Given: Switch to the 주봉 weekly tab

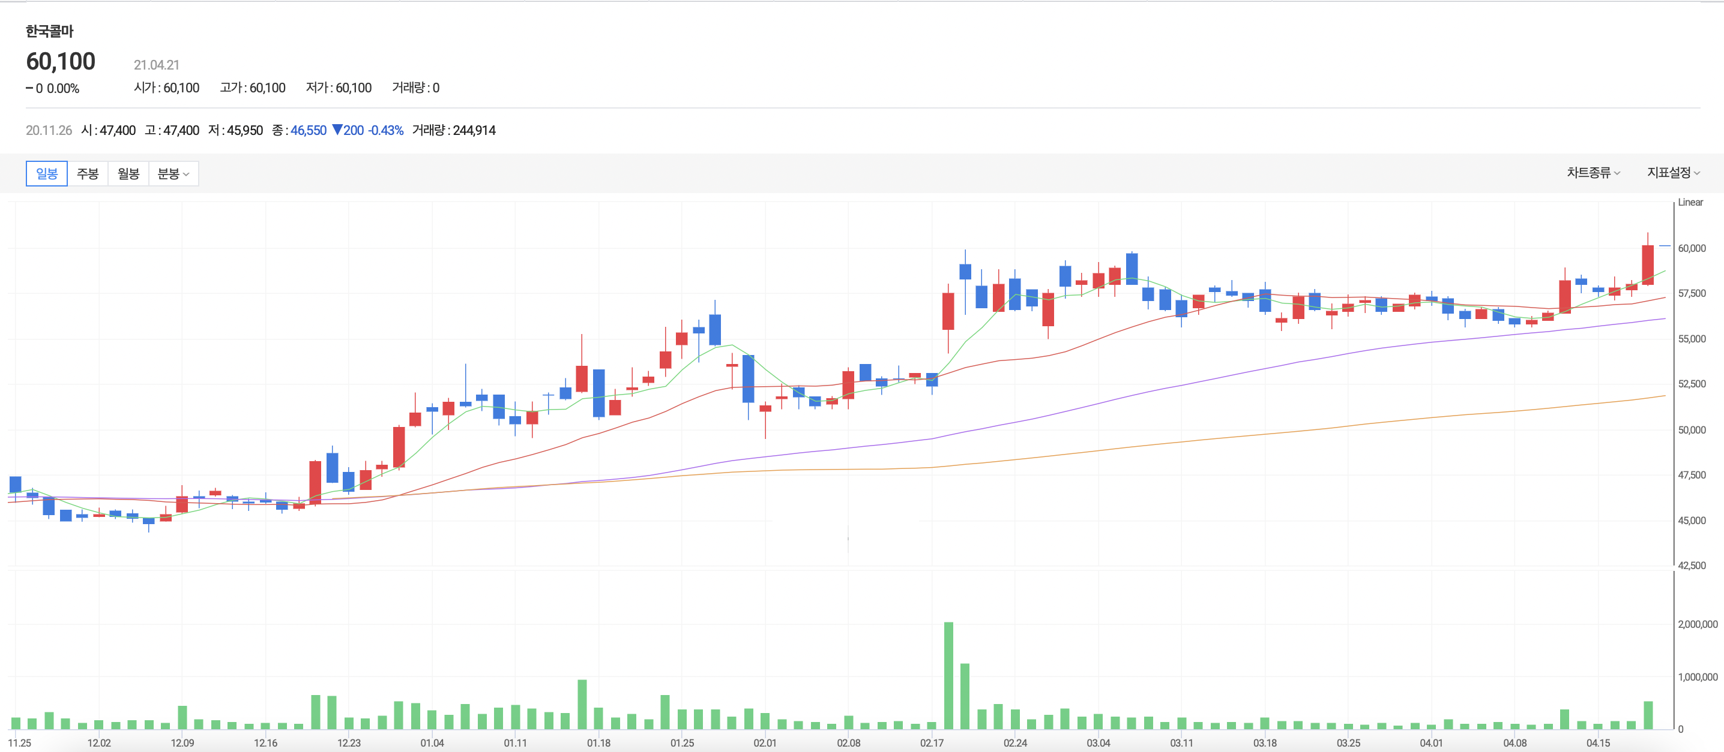Looking at the screenshot, I should click(x=88, y=174).
